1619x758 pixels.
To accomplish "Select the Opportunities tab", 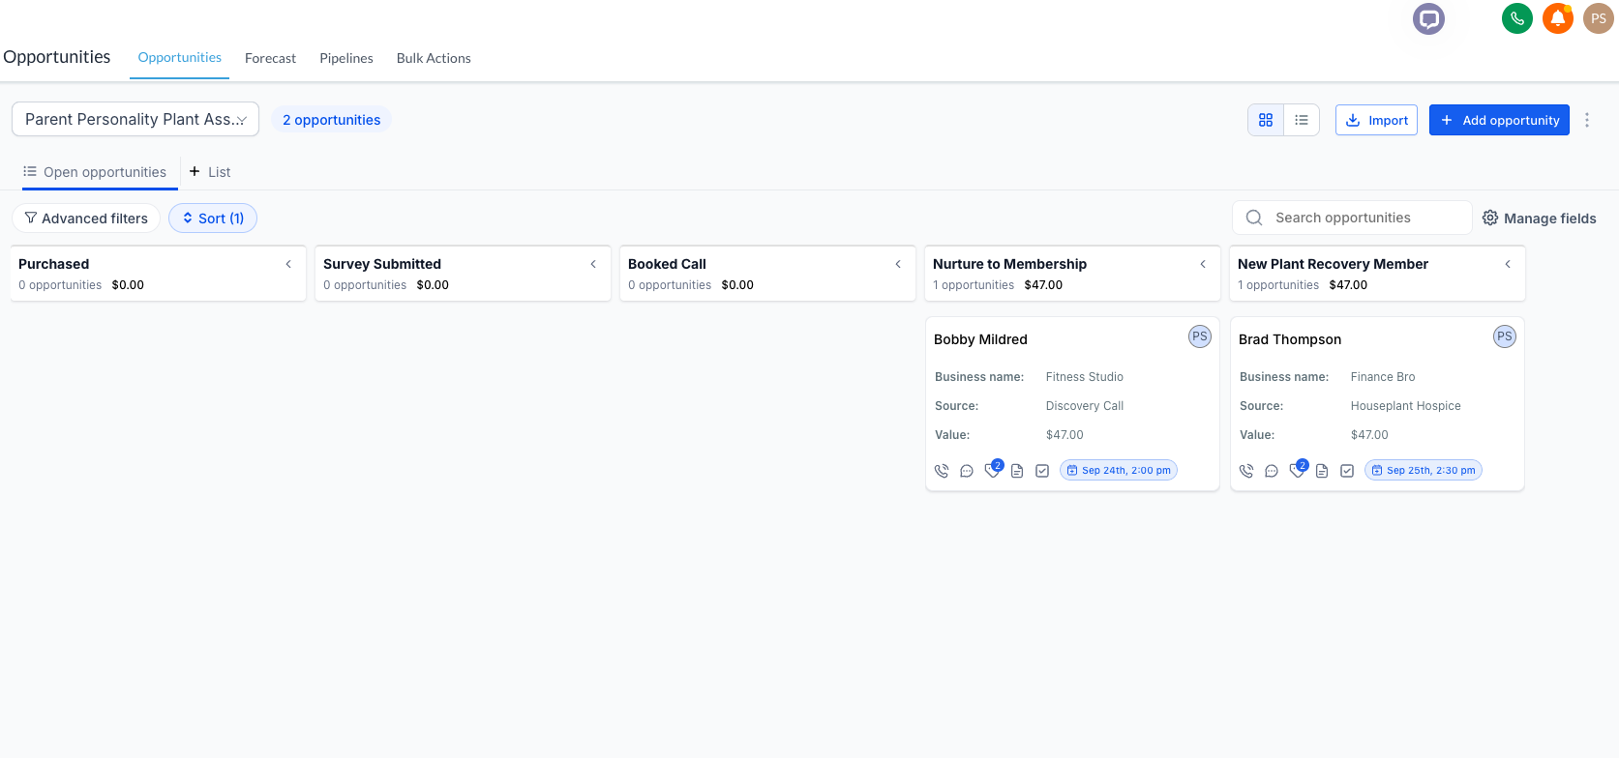I will [180, 58].
